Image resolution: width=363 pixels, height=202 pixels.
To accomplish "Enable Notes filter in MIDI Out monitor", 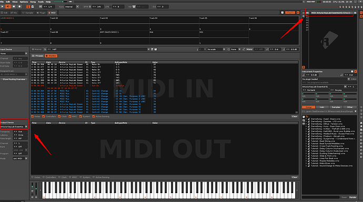I will [x=33, y=177].
